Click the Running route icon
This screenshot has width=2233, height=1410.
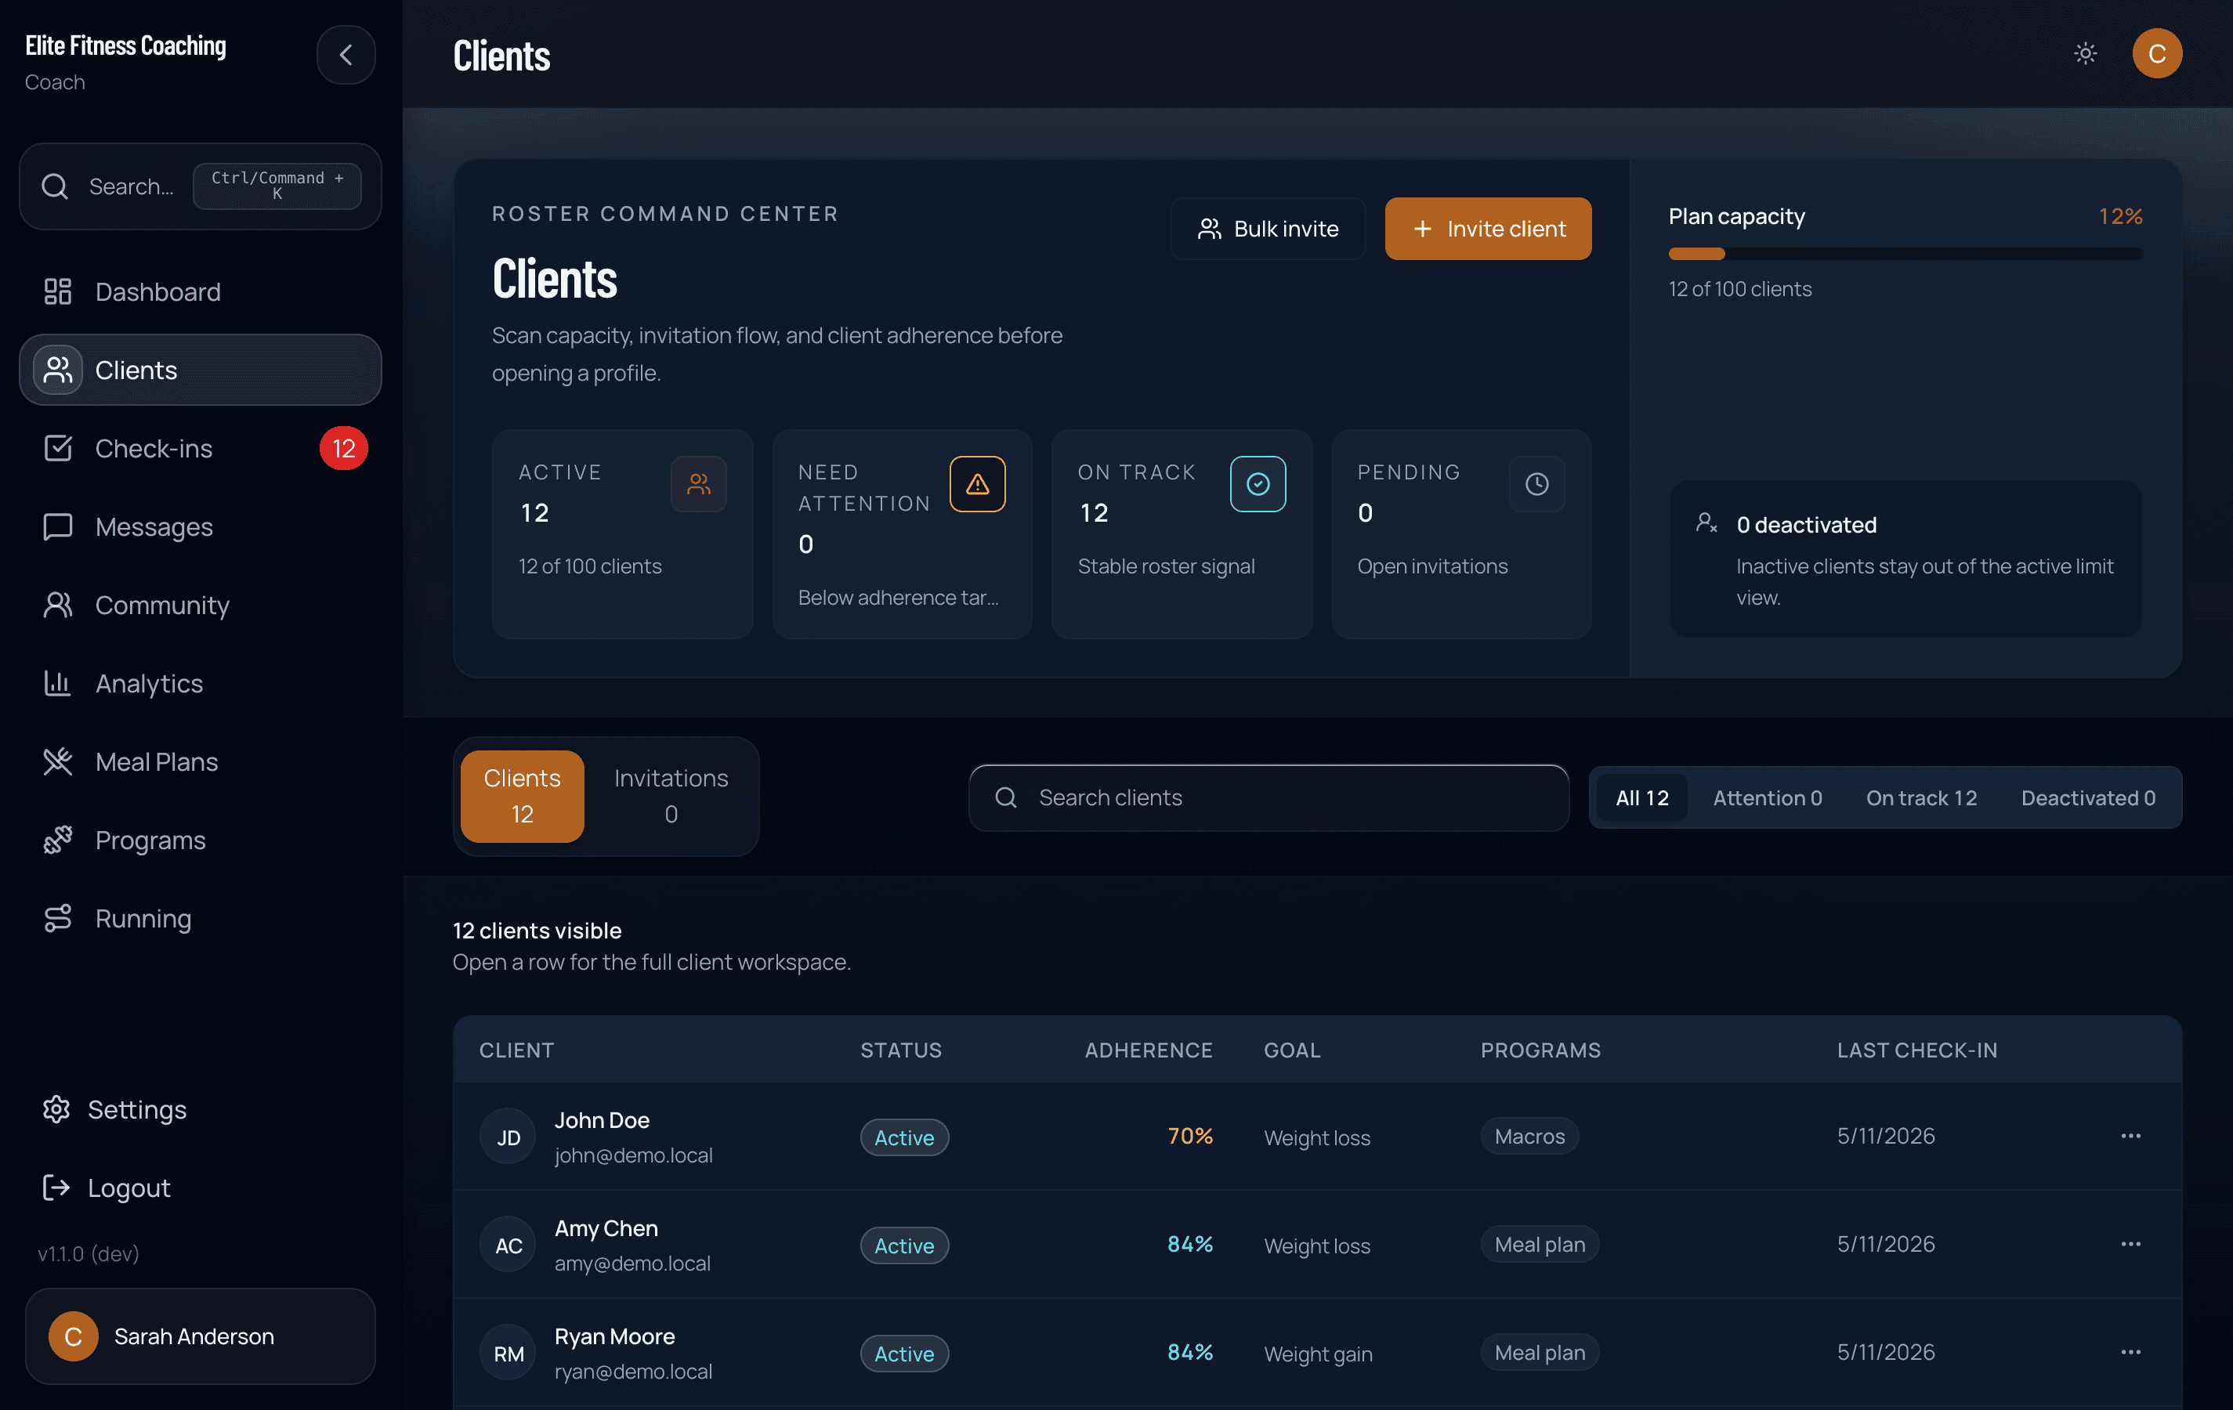pyautogui.click(x=57, y=919)
